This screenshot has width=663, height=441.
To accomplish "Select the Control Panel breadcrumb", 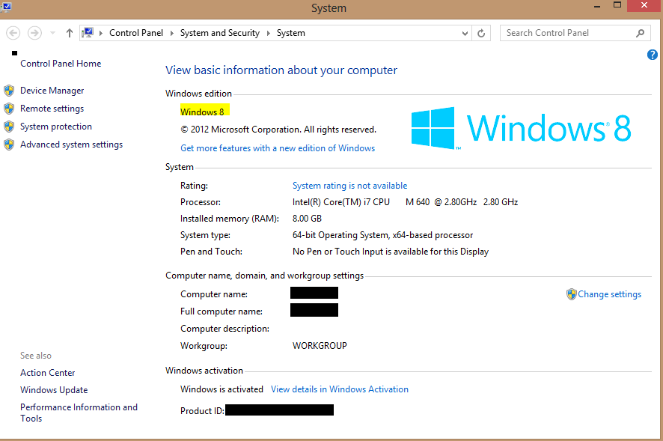I will tap(136, 33).
